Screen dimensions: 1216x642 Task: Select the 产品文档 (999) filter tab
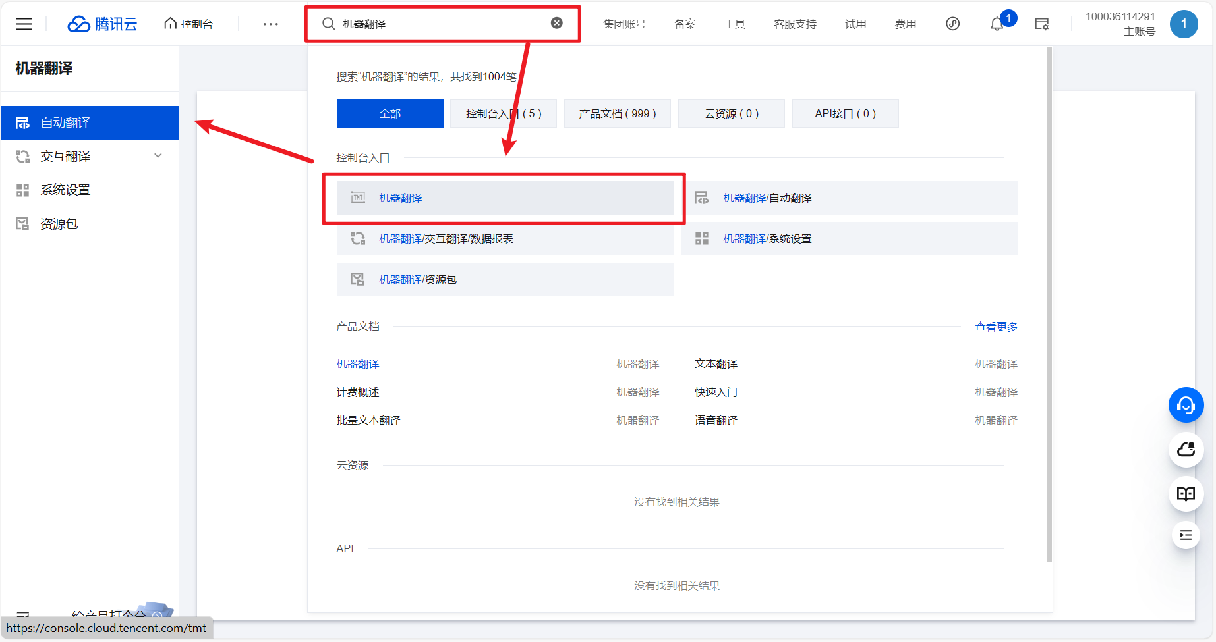617,113
